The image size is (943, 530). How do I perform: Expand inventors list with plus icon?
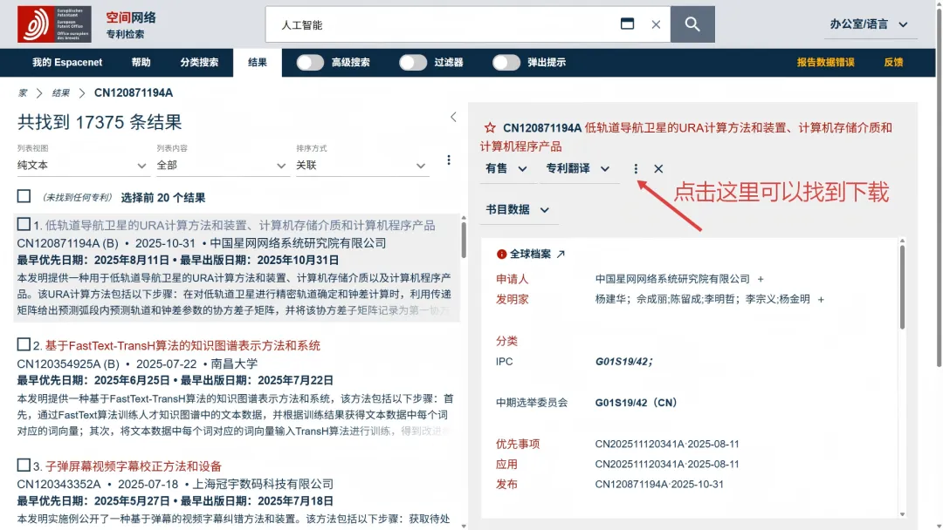(x=821, y=299)
